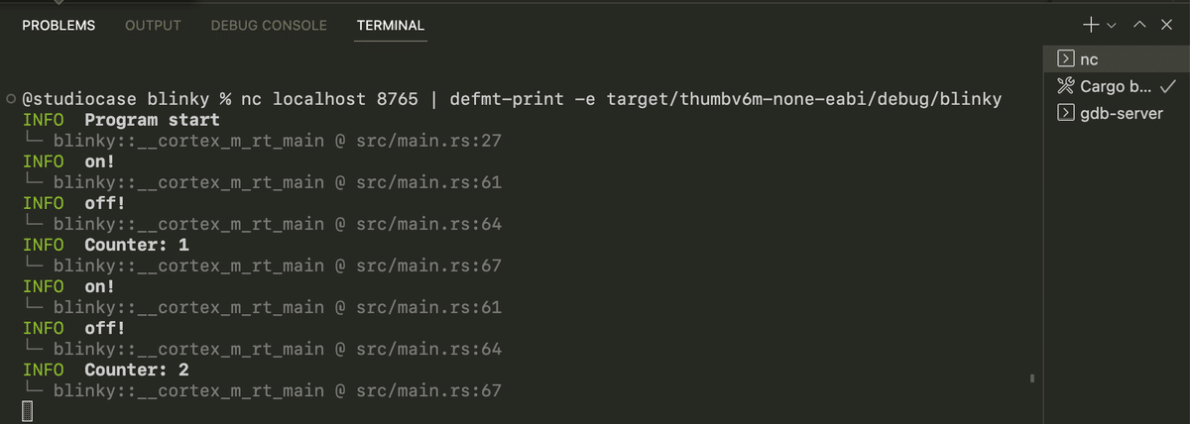Switch to the Cargo build terminal entry
Image resolution: width=1190 pixels, height=424 pixels.
(x=1115, y=85)
